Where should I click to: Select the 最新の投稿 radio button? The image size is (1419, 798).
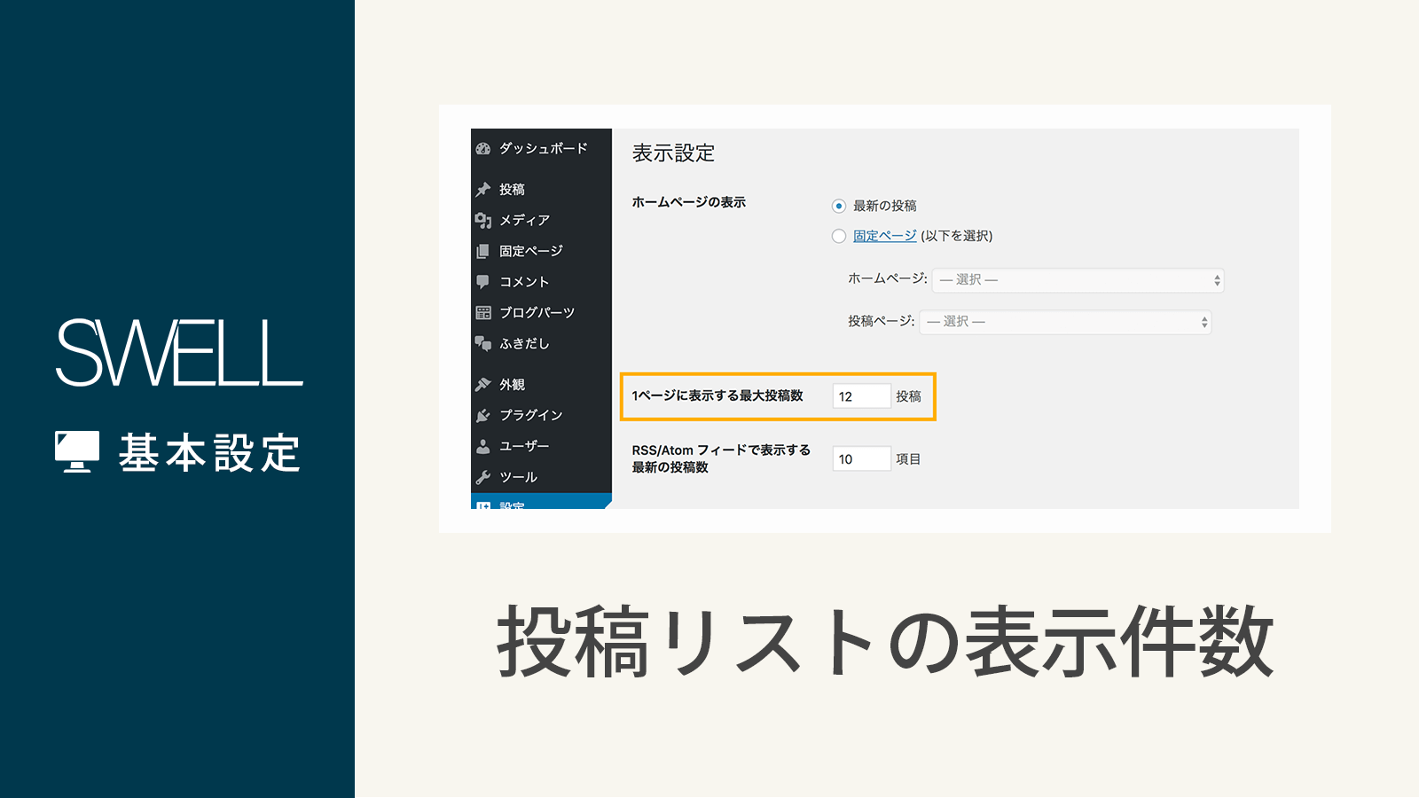pos(838,205)
